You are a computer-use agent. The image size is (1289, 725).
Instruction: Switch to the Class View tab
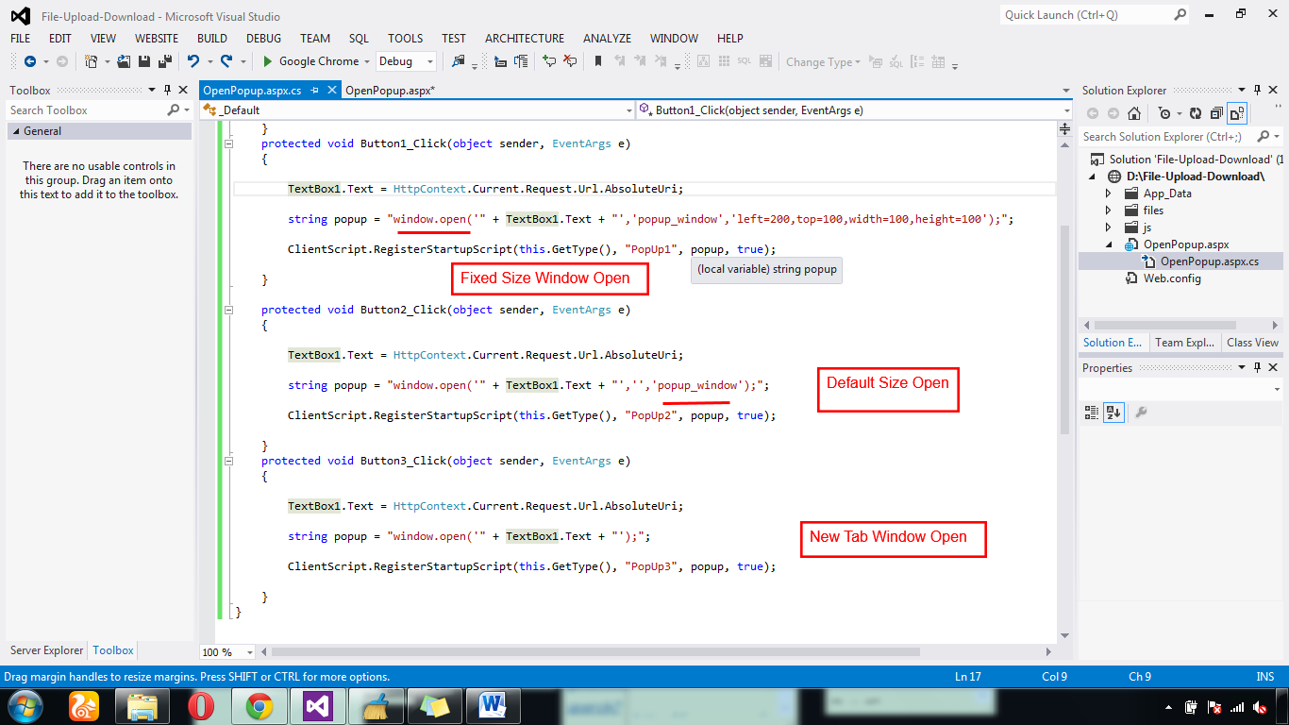click(x=1252, y=343)
